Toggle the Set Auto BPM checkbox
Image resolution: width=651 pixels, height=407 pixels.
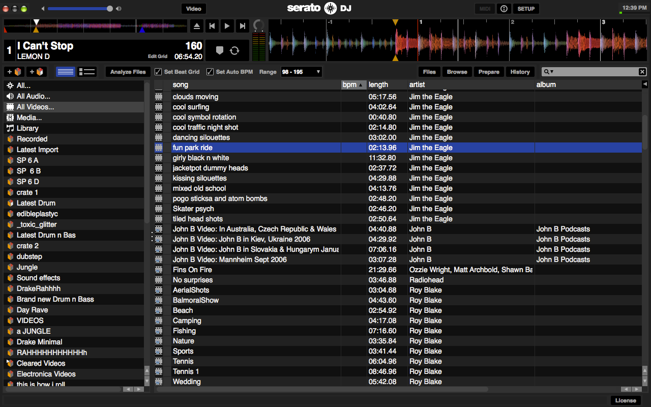tap(210, 72)
